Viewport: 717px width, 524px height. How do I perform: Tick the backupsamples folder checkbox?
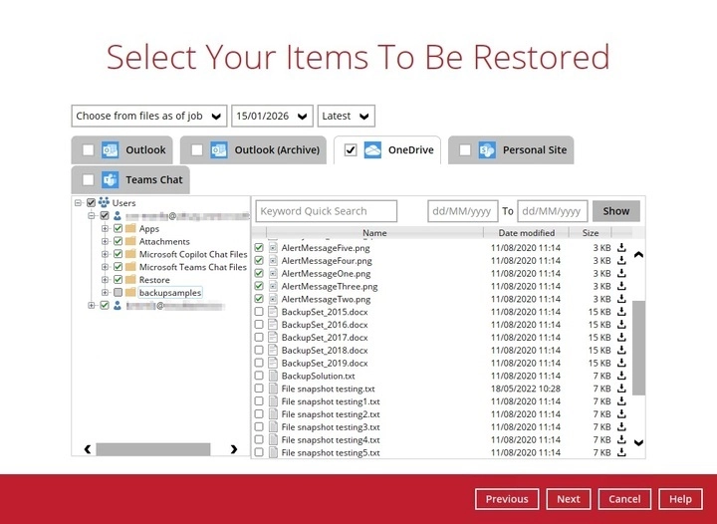pyautogui.click(x=119, y=293)
